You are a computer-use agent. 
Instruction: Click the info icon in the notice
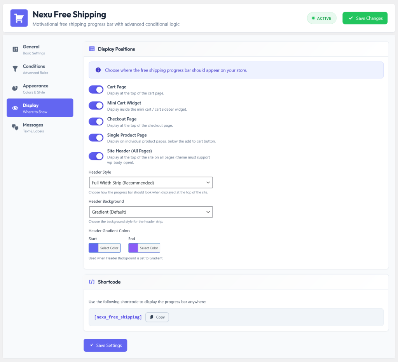(x=98, y=70)
